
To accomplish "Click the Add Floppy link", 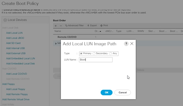I will [9, 84].
